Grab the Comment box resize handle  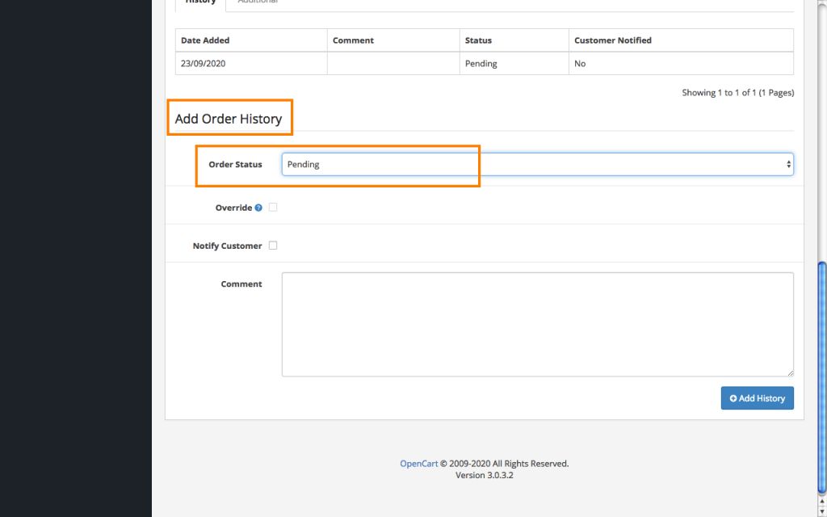coord(790,372)
